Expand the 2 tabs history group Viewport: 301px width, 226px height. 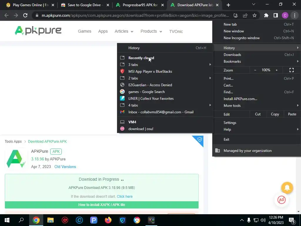click(x=165, y=78)
